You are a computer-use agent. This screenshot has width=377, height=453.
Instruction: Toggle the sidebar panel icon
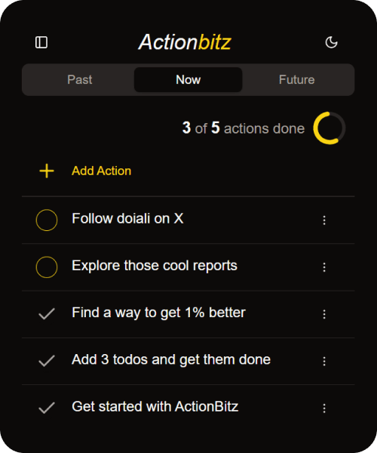click(x=41, y=42)
